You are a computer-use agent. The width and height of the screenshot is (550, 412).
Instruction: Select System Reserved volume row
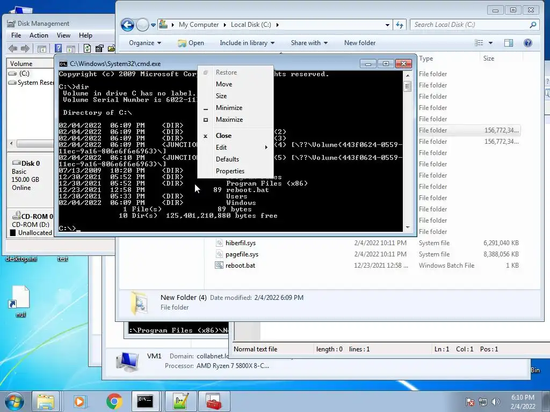[31, 82]
